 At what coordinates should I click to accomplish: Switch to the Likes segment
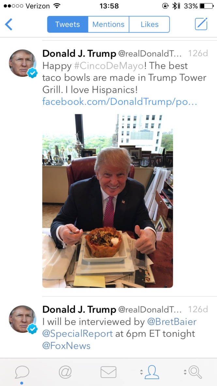149,24
